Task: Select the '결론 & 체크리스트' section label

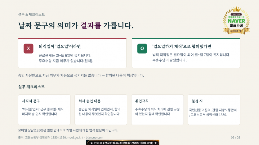Action: coord(31,15)
